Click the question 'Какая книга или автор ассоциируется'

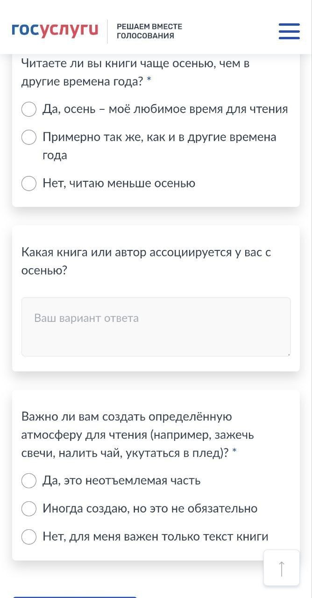[x=146, y=253]
